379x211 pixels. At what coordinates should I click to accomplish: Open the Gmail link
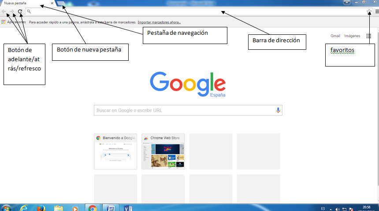[x=335, y=36]
